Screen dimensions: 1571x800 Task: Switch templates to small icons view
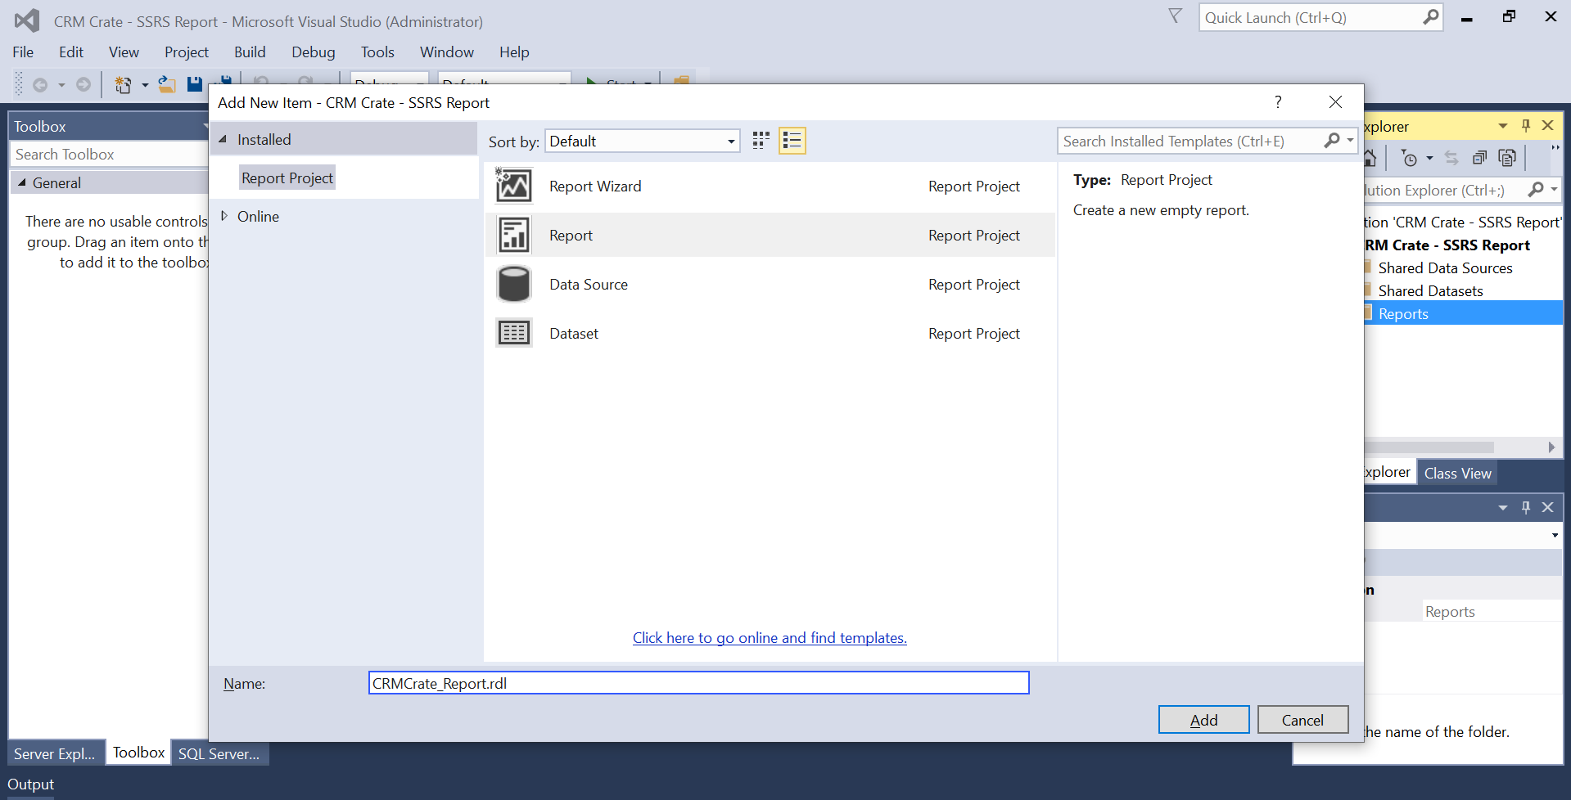pyautogui.click(x=760, y=140)
